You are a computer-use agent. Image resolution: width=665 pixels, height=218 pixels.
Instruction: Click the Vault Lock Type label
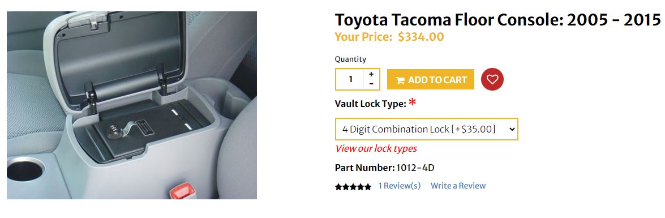coord(370,104)
